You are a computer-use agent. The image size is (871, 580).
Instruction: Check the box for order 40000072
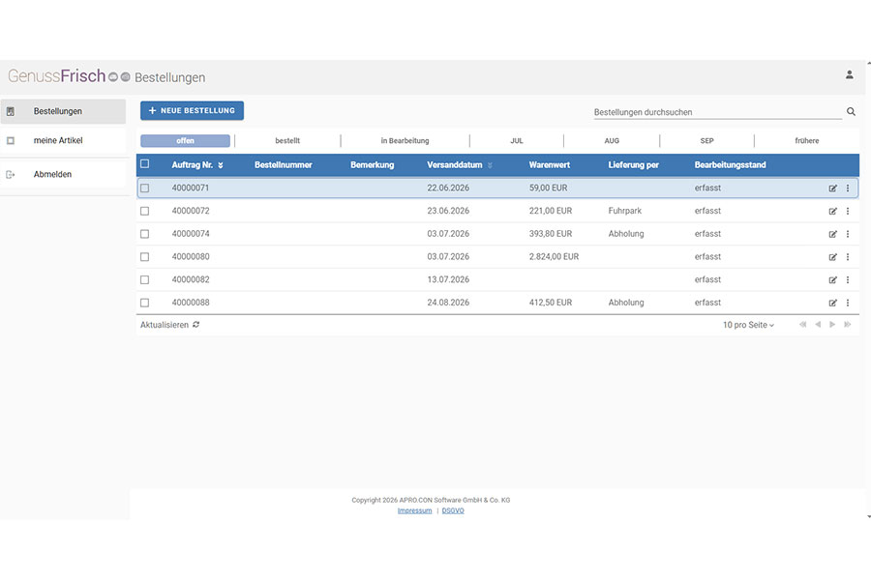(145, 211)
